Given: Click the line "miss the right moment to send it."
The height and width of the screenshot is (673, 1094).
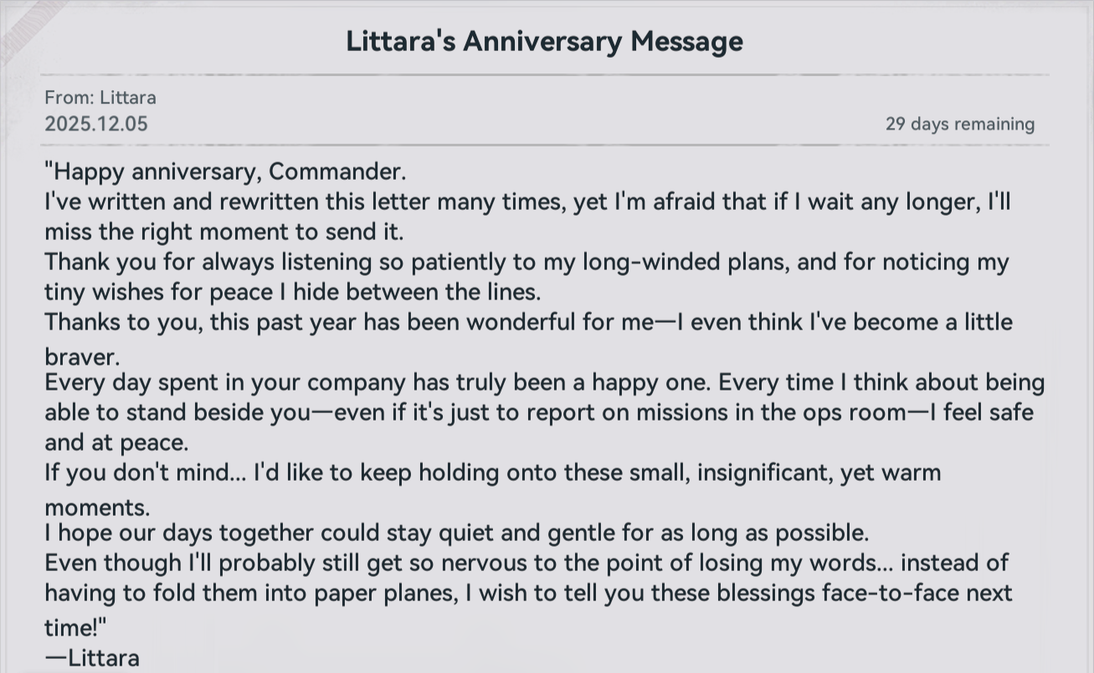Looking at the screenshot, I should (x=224, y=232).
